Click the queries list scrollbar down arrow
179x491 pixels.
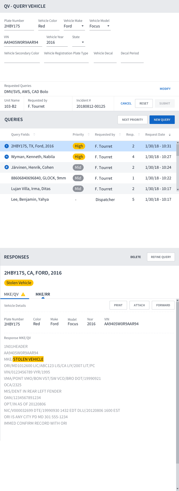pos(178,190)
